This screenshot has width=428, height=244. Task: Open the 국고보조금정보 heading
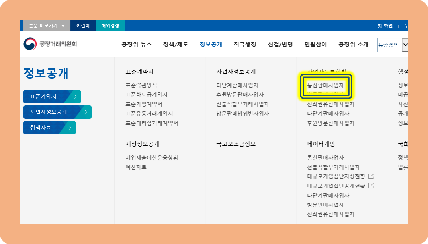pos(236,144)
